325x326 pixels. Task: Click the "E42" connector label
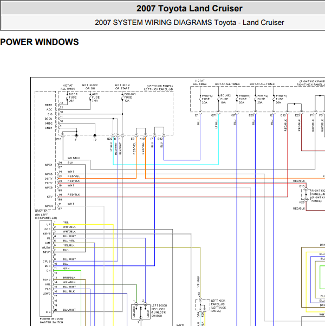[x=160, y=139]
